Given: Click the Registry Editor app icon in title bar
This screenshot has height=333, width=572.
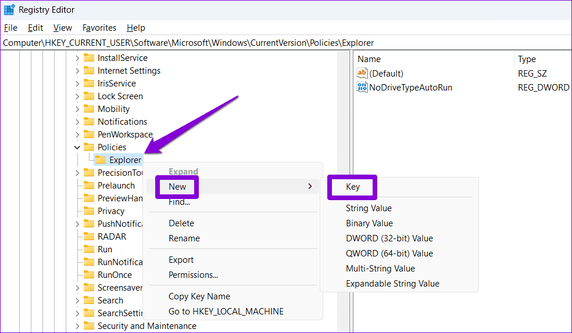Looking at the screenshot, I should 9,10.
